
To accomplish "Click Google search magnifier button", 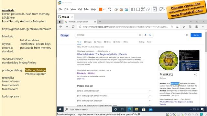I will pyautogui.click(x=150, y=35).
